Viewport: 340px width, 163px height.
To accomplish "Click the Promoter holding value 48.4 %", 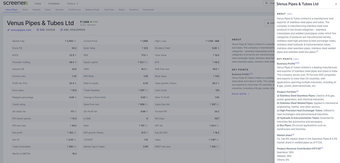I will point(73,62).
